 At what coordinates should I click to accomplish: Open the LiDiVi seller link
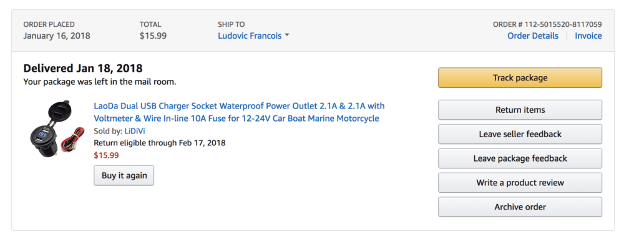pyautogui.click(x=135, y=131)
